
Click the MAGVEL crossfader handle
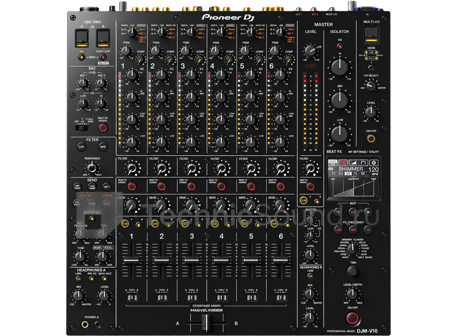click(x=207, y=323)
